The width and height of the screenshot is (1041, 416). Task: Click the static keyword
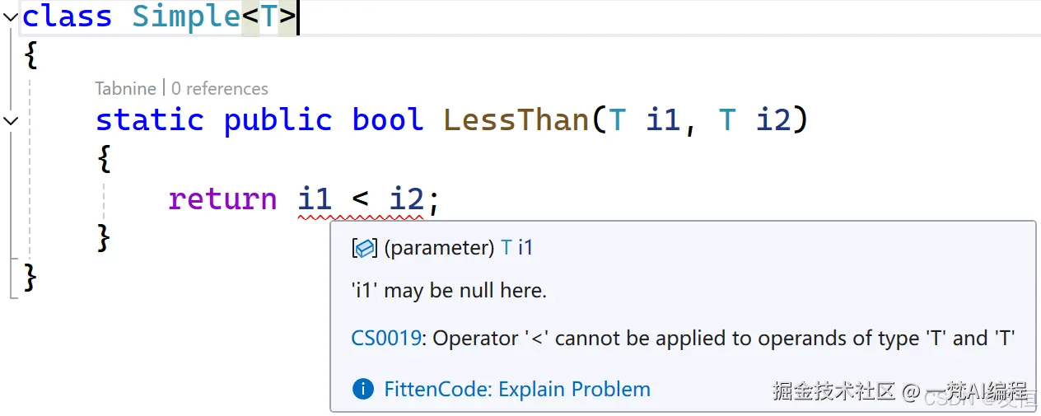point(150,120)
